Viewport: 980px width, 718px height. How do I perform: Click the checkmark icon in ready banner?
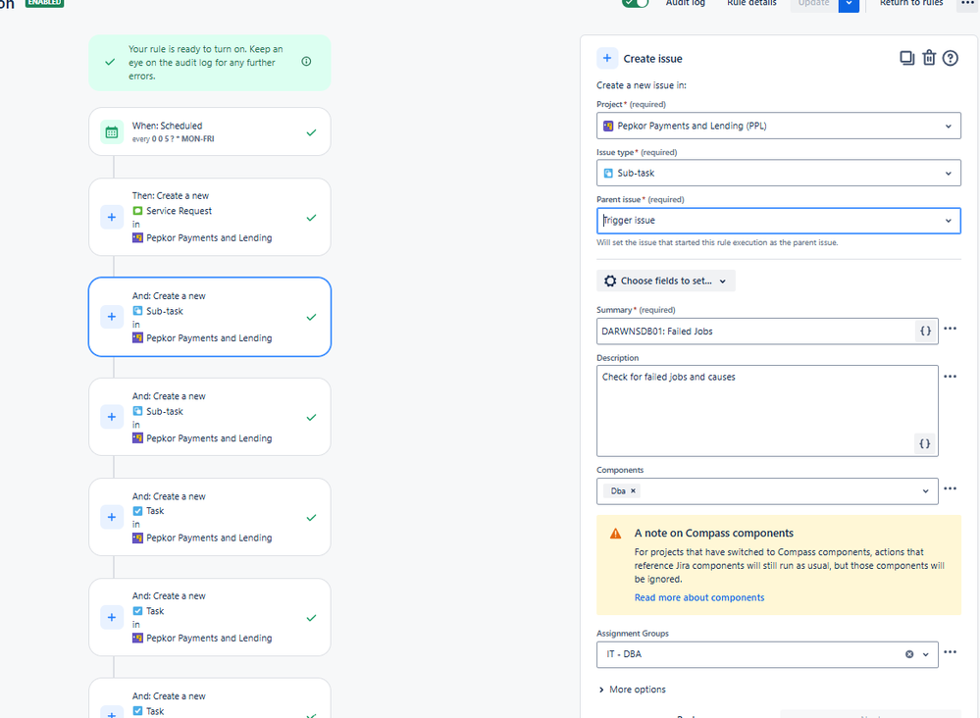(110, 62)
